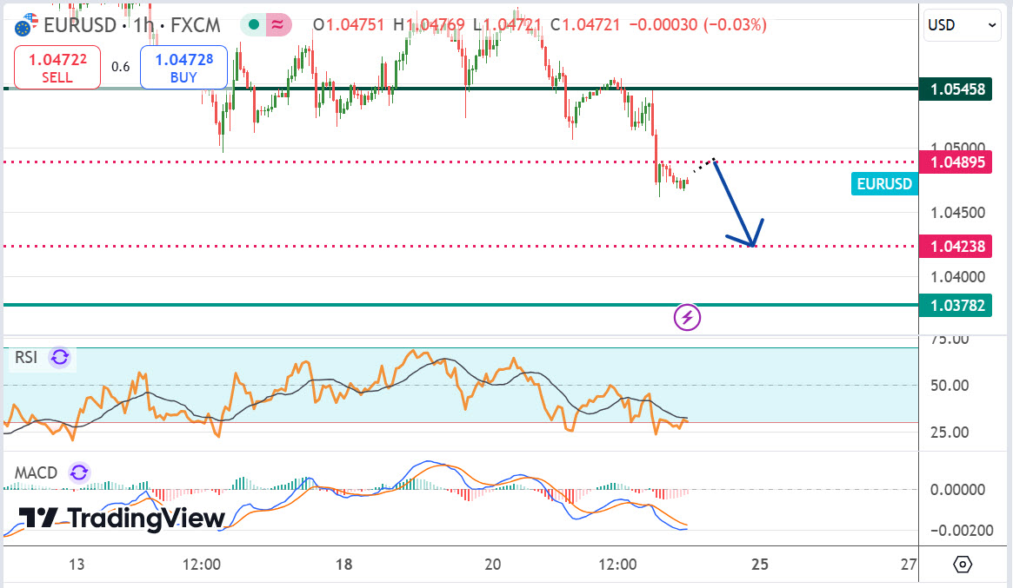Click the MACD indicator refresh icon

tap(79, 472)
